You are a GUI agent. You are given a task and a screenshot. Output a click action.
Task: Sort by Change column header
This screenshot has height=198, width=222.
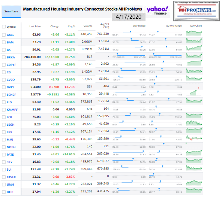(55, 27)
